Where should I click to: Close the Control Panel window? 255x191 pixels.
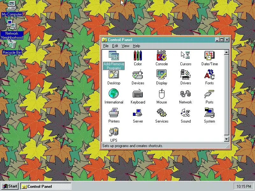227,40
